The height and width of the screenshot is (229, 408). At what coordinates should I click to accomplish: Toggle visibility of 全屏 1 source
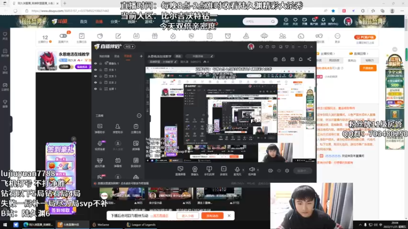(x=95, y=89)
